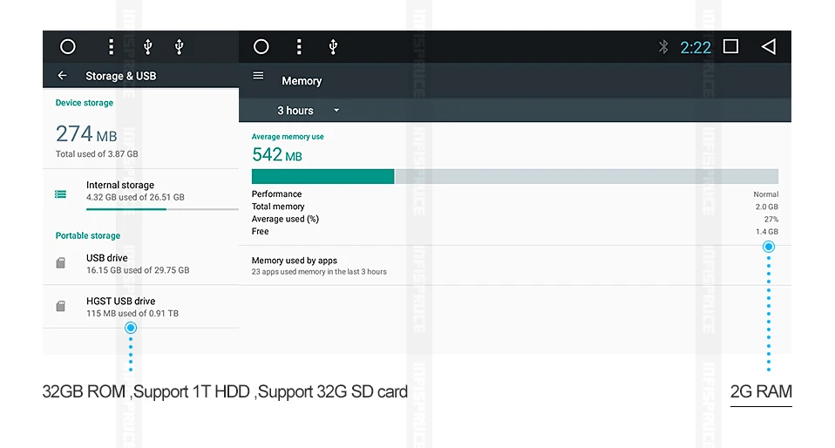This screenshot has height=448, width=835.
Task: Open the hamburger menu next to Memory
Action: (258, 76)
